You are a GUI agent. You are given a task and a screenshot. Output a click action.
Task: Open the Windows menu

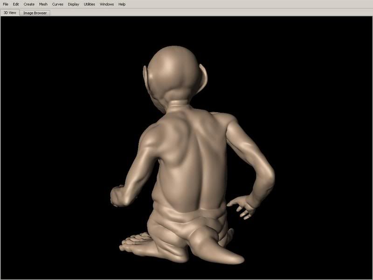click(107, 4)
